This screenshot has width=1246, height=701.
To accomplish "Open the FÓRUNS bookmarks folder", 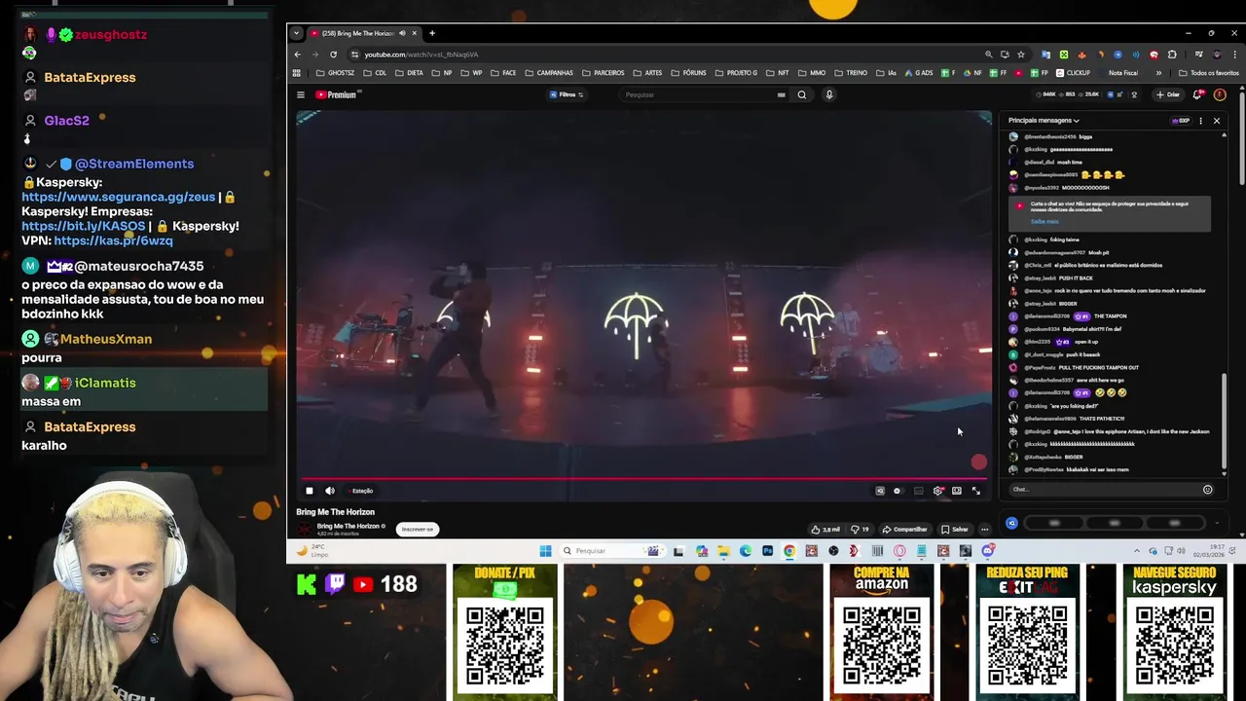I will (689, 73).
